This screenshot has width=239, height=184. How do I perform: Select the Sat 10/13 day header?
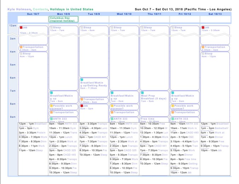pos(215,14)
